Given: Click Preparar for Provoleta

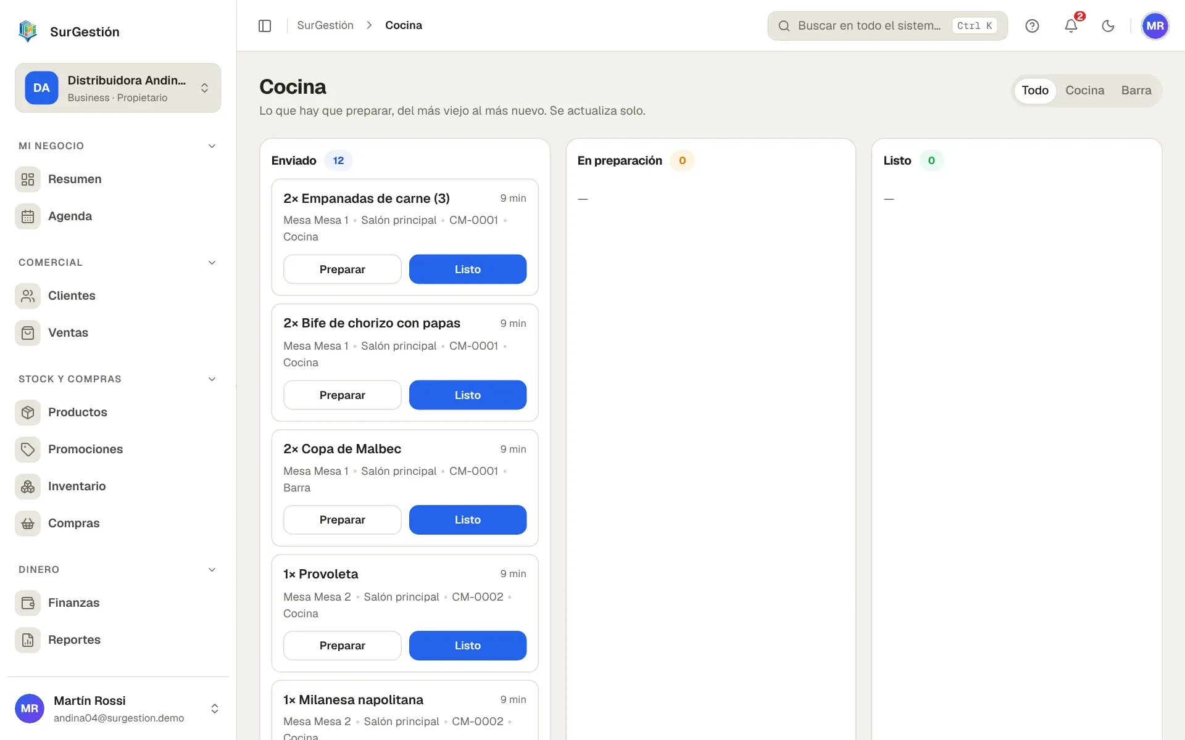Looking at the screenshot, I should [342, 646].
